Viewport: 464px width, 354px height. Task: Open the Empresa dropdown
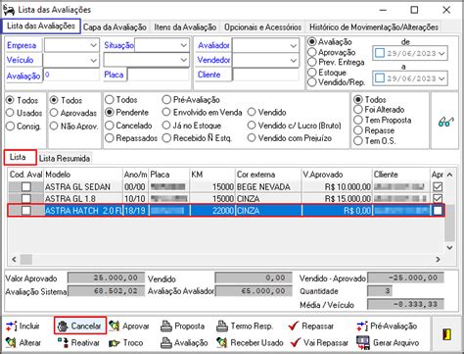(94, 45)
